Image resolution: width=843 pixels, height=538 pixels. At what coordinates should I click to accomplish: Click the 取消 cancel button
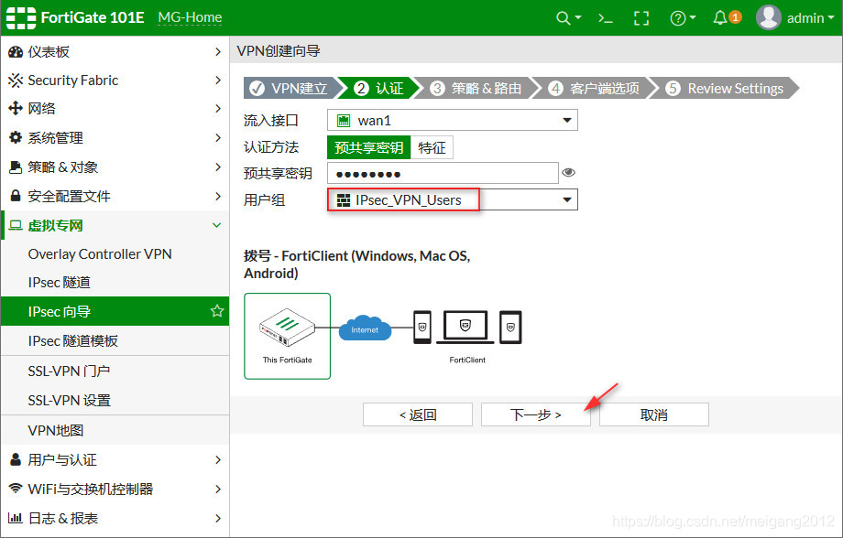pyautogui.click(x=653, y=414)
